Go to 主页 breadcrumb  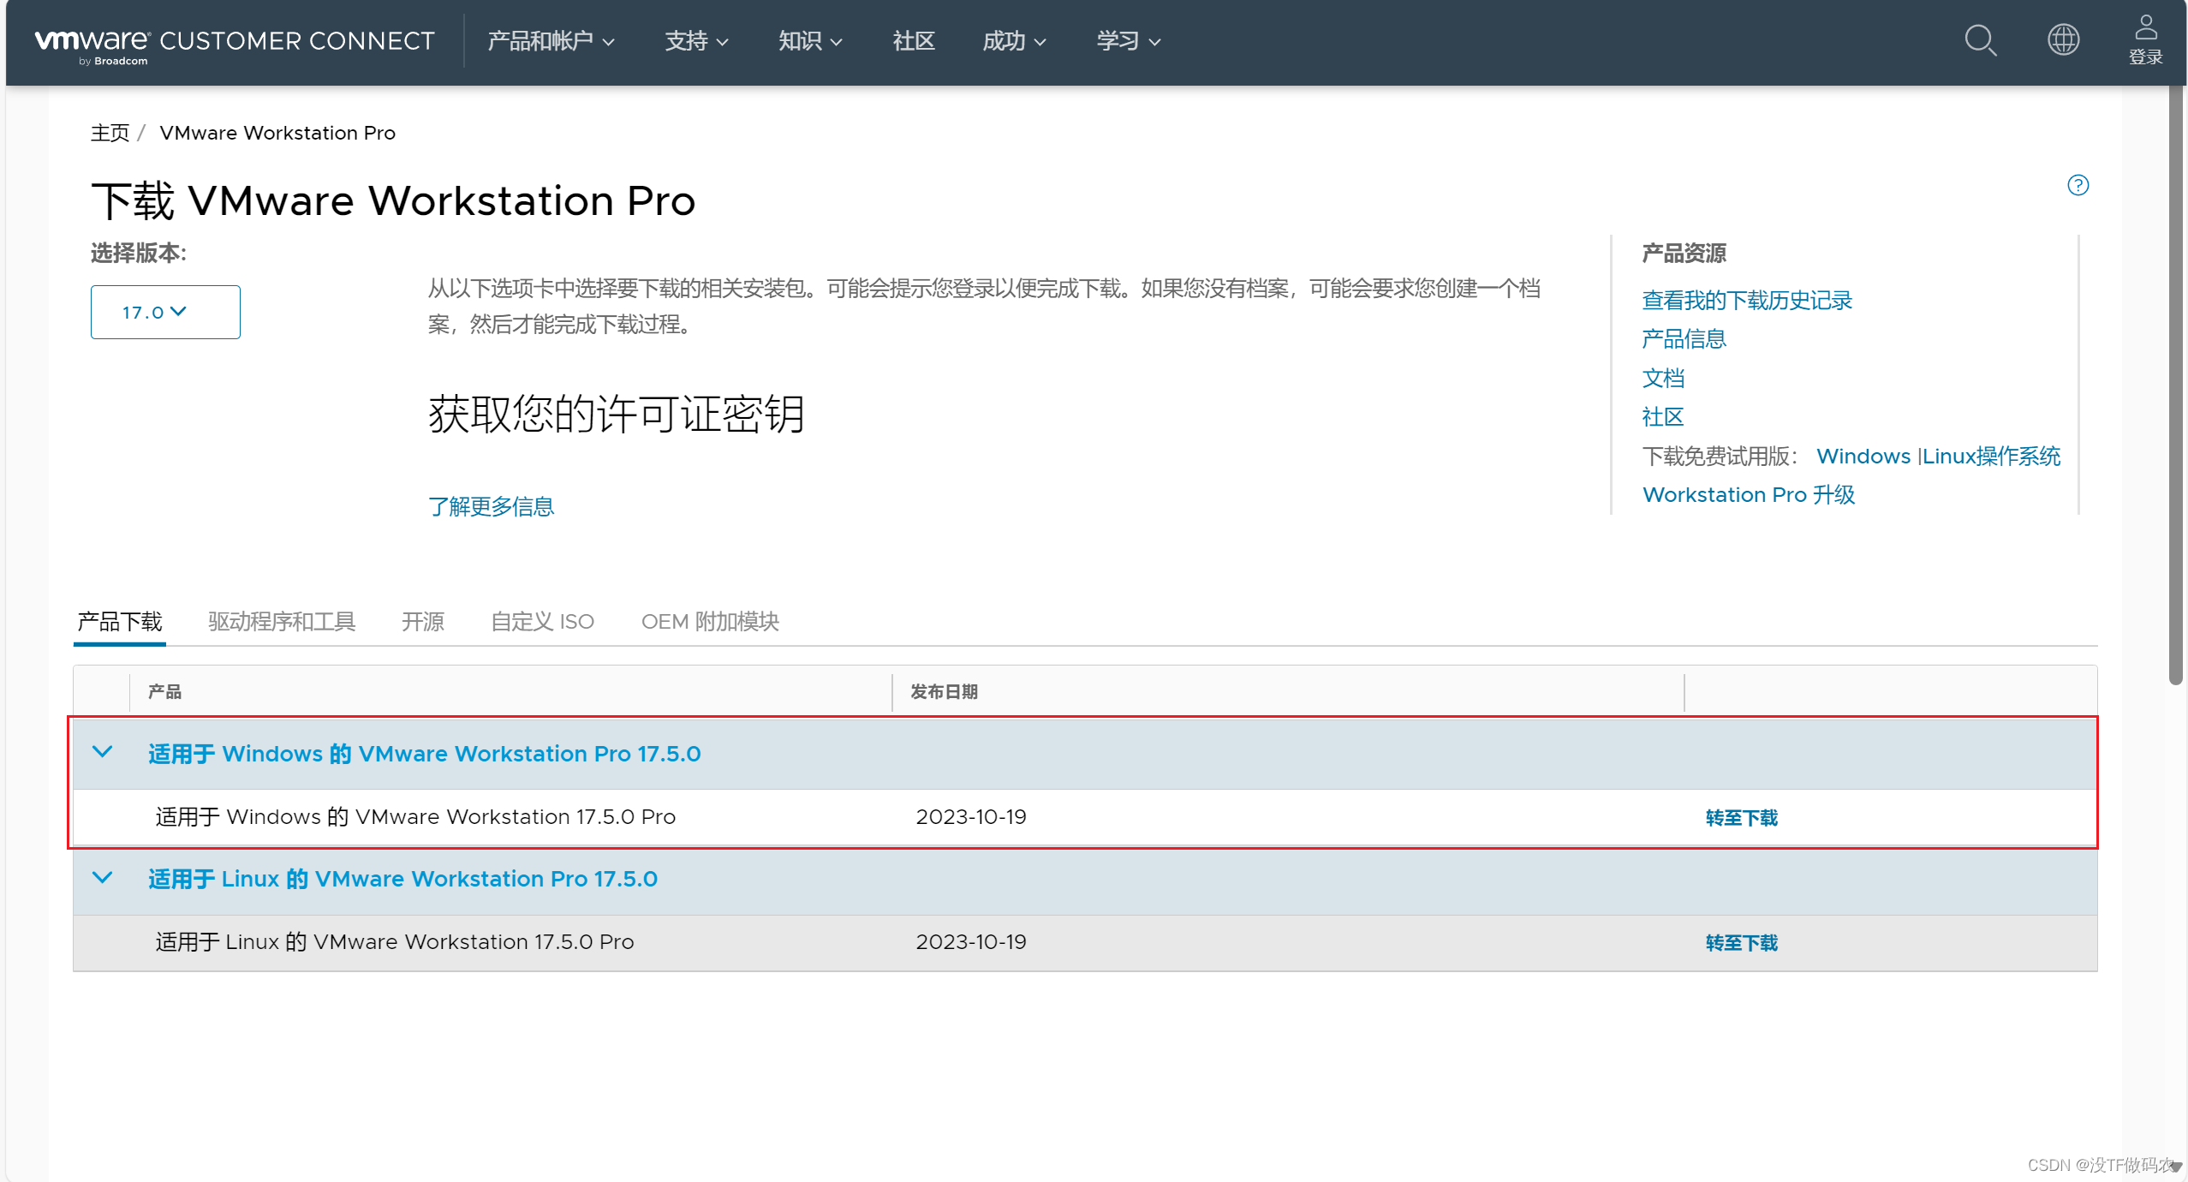[x=110, y=133]
